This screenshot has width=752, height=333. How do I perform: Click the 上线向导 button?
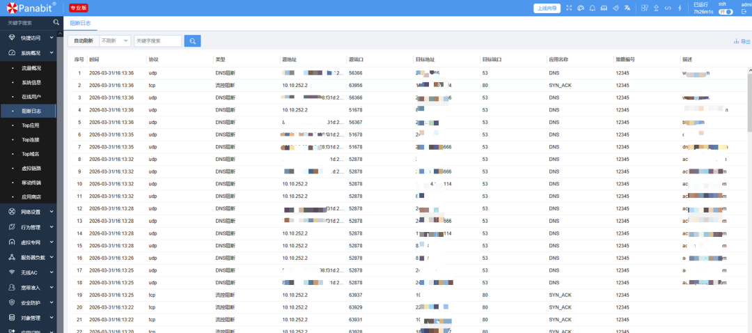click(547, 8)
